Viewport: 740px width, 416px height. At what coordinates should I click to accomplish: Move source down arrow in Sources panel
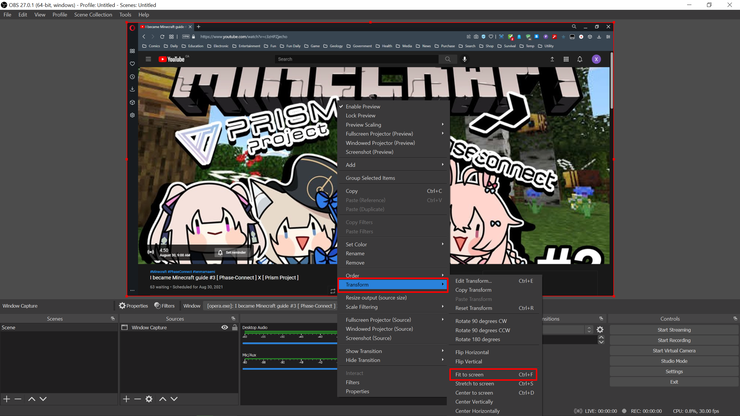click(174, 399)
